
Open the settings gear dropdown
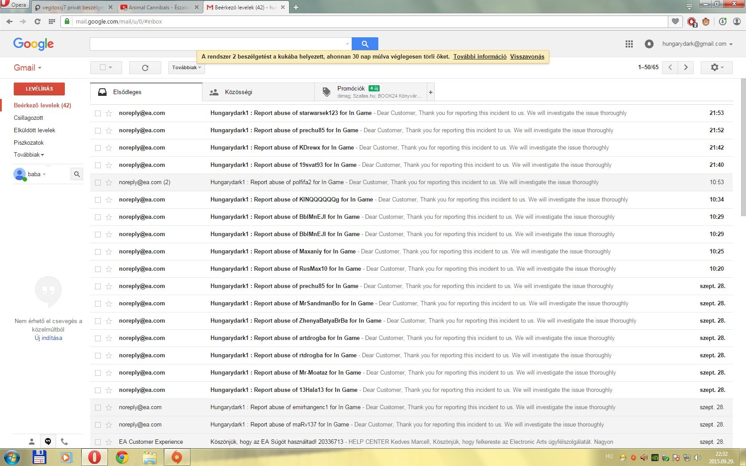[717, 67]
